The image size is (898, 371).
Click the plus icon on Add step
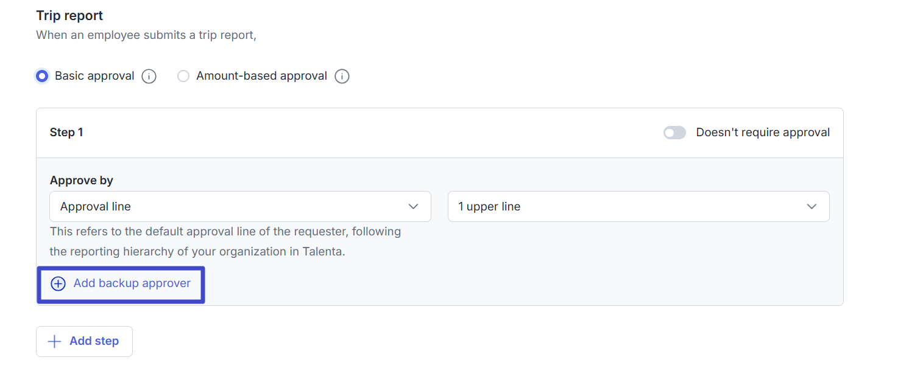(54, 341)
